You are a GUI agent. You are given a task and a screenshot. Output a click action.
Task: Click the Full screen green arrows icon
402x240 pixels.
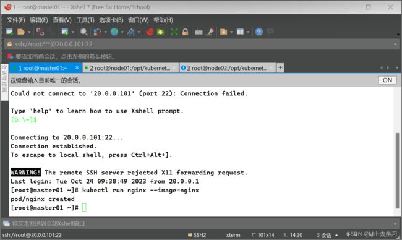click(174, 32)
